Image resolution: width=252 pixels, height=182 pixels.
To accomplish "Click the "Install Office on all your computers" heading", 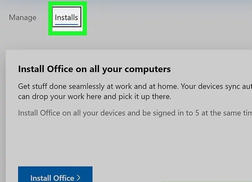I will tap(94, 69).
